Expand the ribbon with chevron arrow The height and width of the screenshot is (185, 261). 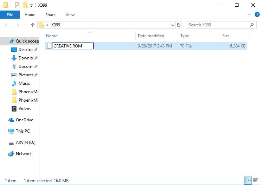coord(249,15)
